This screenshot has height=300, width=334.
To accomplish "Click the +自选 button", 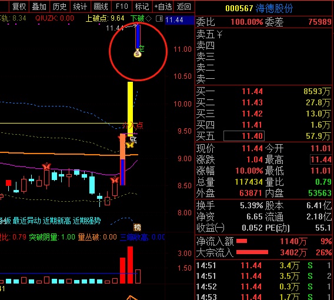I will coord(163,6).
